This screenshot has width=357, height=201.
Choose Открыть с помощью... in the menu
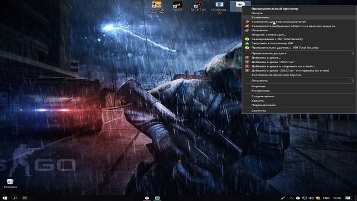click(x=299, y=35)
